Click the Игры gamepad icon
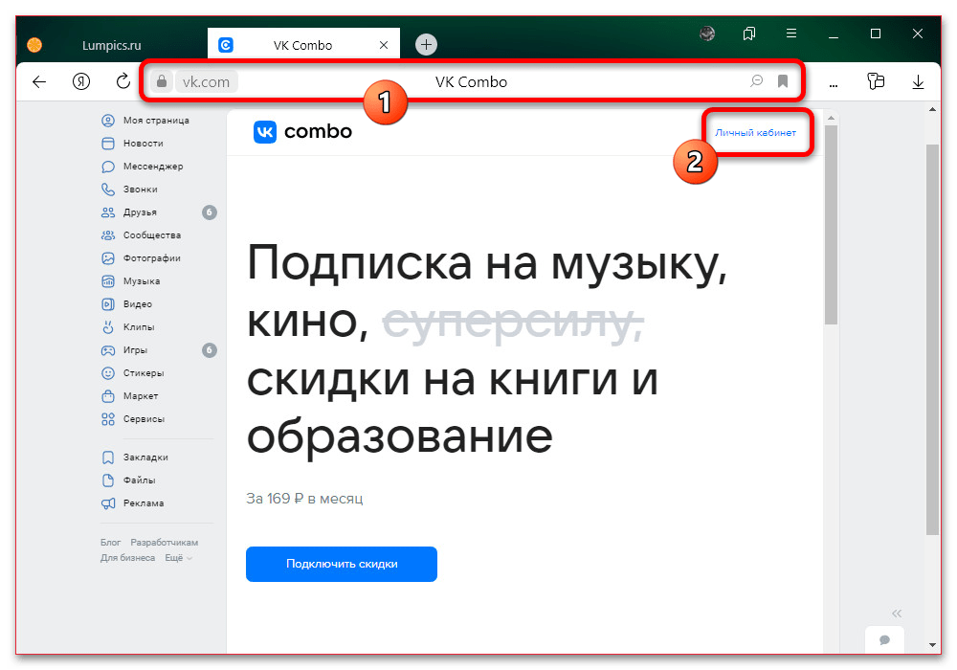 [108, 350]
